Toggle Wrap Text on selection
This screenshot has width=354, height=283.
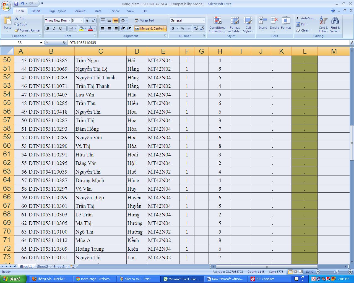point(145,20)
